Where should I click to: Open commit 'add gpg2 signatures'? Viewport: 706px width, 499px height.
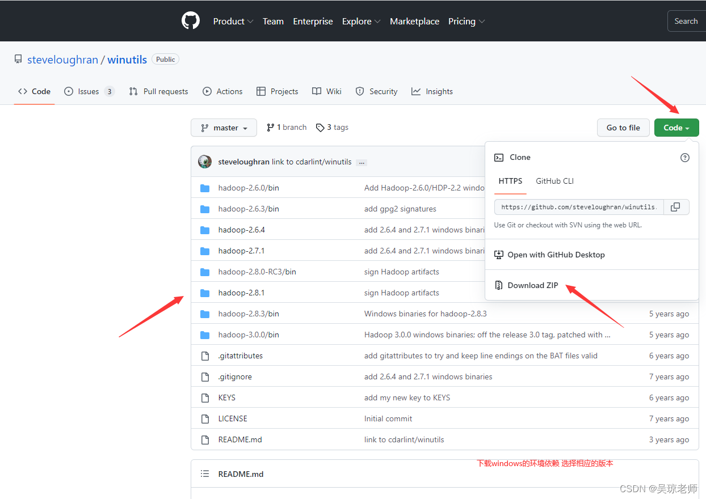400,209
